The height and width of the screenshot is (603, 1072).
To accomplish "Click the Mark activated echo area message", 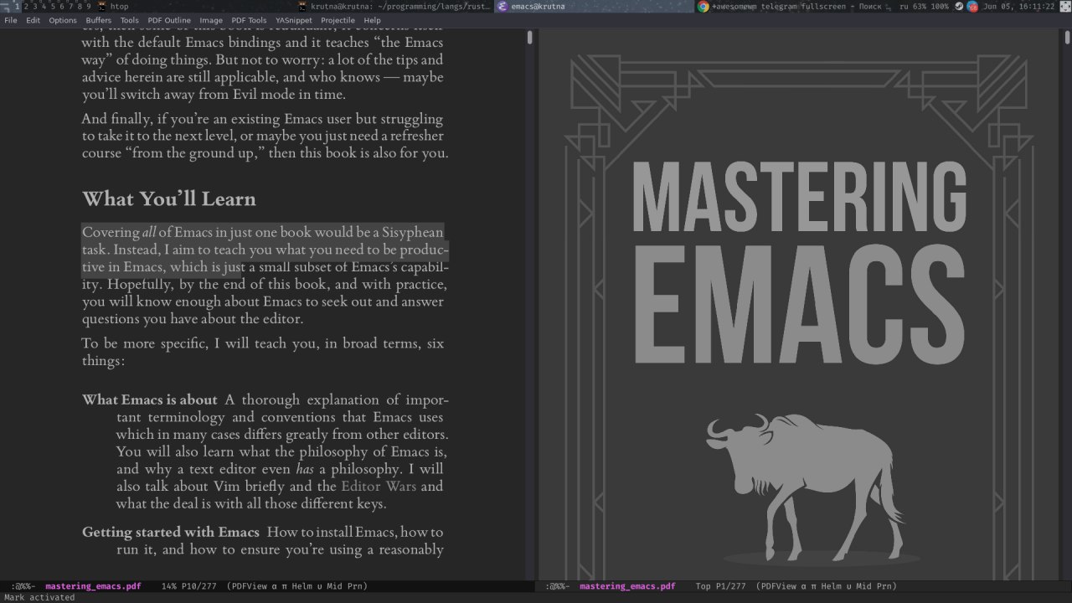I will [x=39, y=597].
